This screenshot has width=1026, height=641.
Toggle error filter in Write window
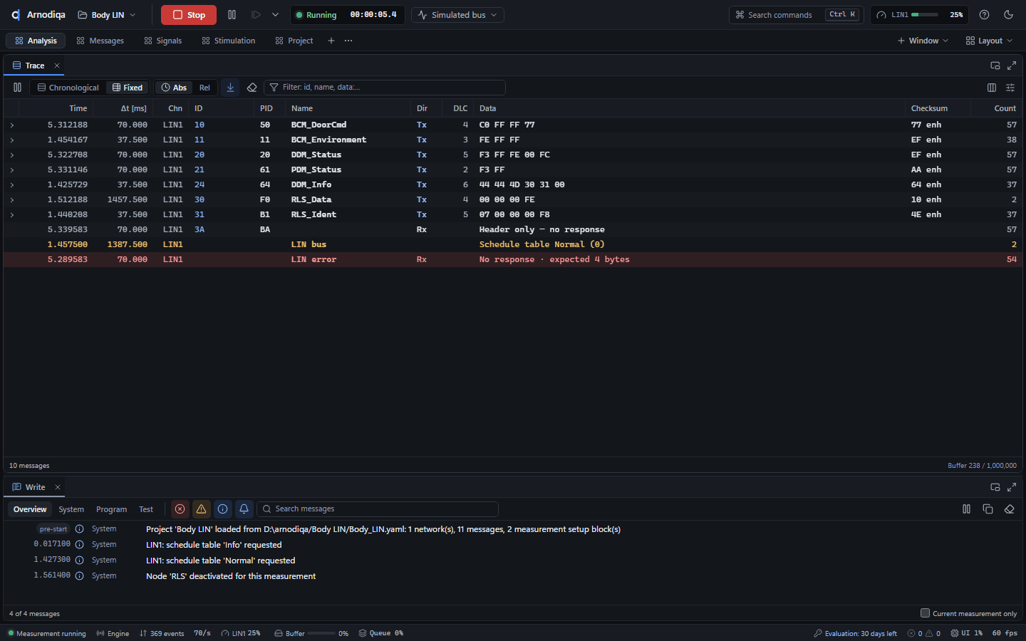[180, 509]
